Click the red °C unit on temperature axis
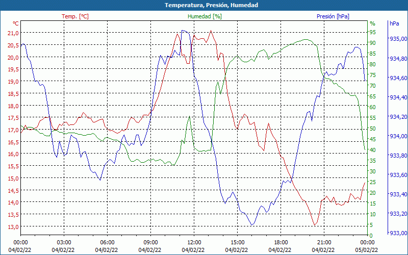 tap(16, 23)
